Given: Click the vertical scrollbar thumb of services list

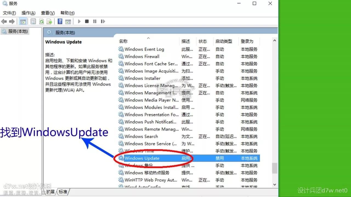Looking at the screenshot, I should 274,168.
